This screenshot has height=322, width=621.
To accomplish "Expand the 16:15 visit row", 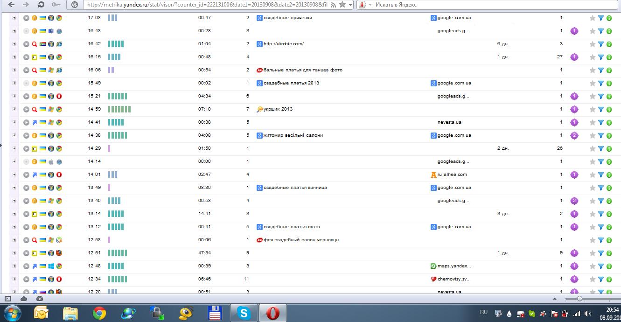I will (14, 57).
